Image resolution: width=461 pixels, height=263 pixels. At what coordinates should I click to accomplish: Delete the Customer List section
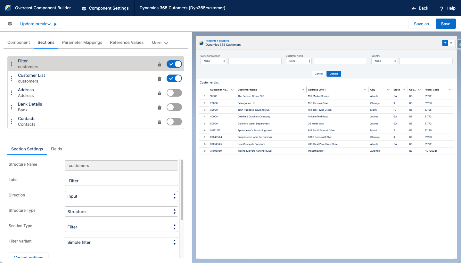pos(160,79)
